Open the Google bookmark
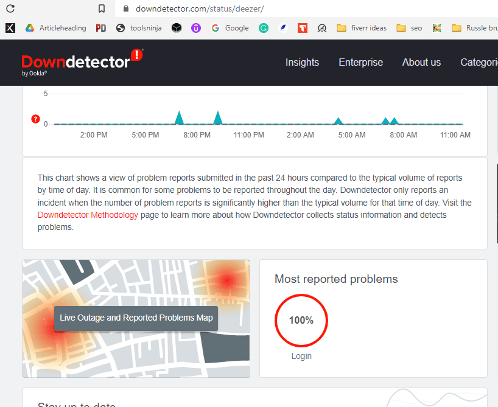The image size is (498, 407). click(230, 28)
